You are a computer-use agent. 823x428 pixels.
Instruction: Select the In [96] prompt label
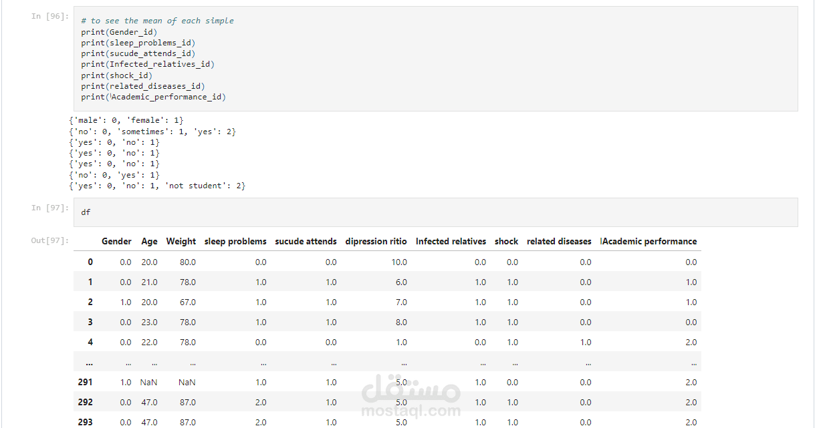(x=49, y=16)
